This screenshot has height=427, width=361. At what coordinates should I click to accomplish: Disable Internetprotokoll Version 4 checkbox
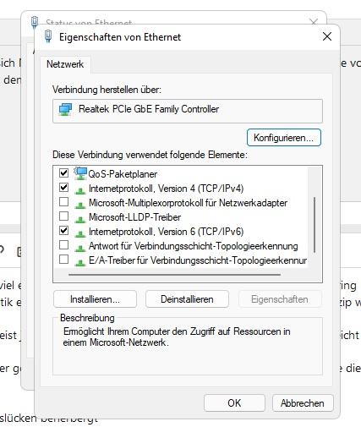[x=63, y=188]
